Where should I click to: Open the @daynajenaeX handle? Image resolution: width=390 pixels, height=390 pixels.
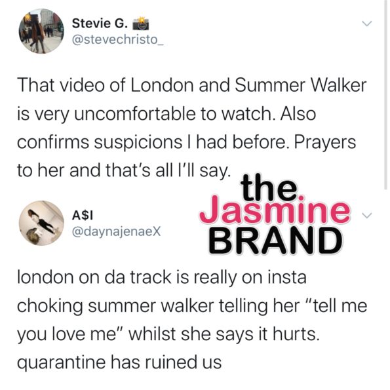tap(116, 232)
